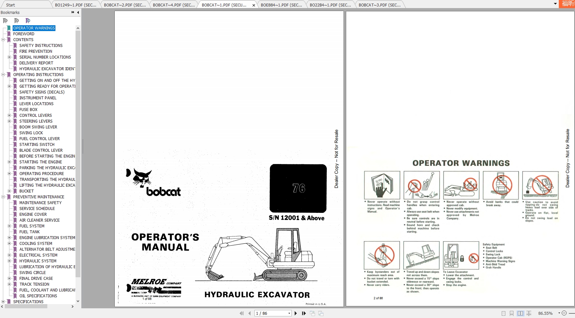The height and width of the screenshot is (318, 575).
Task: Expand the SPECIFICATIONS bookmark node
Action: click(x=3, y=302)
